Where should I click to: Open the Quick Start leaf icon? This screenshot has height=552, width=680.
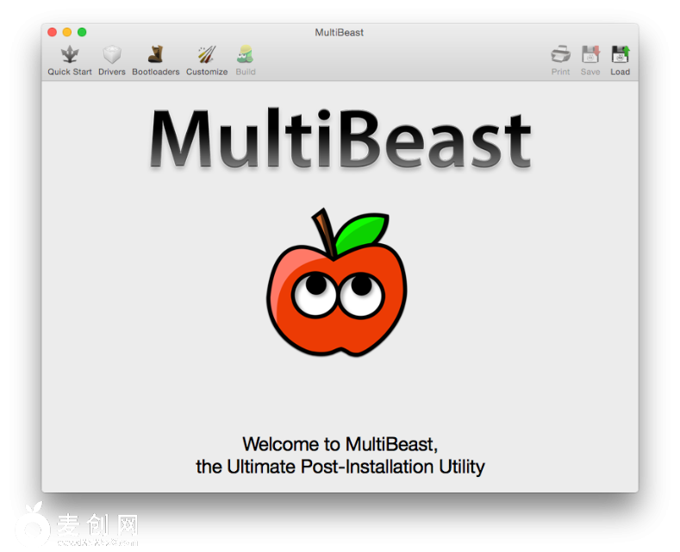69,54
